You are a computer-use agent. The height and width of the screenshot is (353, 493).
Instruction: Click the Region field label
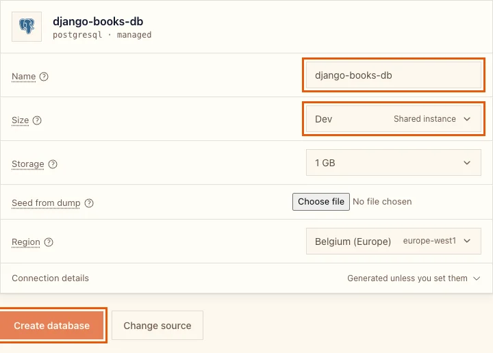26,242
